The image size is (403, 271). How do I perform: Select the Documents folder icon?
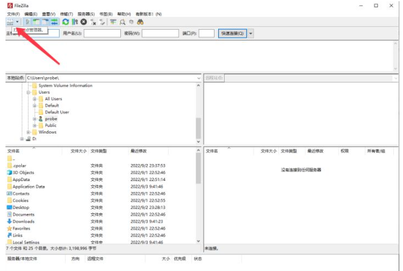pyautogui.click(x=10, y=214)
